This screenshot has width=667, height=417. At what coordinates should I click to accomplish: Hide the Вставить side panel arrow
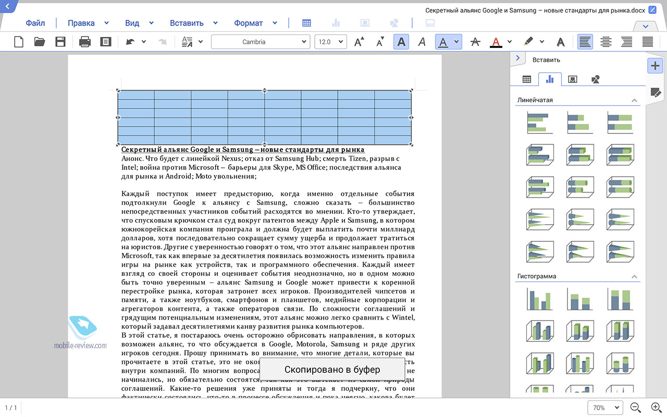[x=517, y=58]
